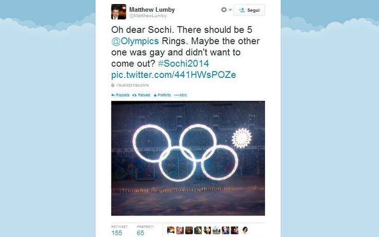Click the second avatar in likers row
This screenshot has height=237, width=379.
180,230
